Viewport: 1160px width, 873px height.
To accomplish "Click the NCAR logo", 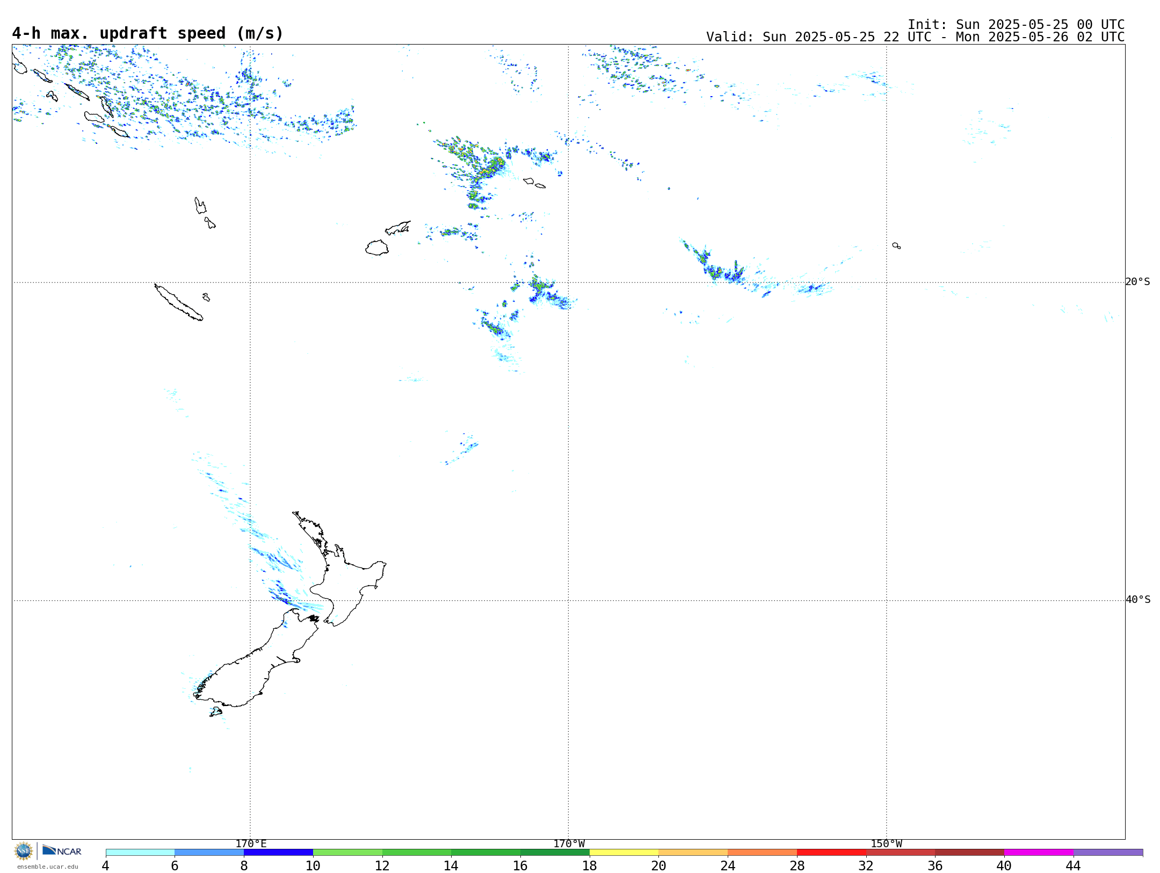I will tap(62, 850).
